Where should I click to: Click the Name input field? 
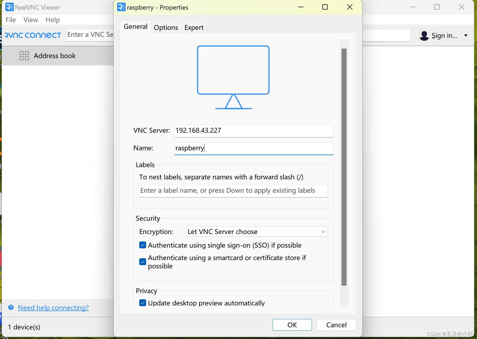click(x=254, y=149)
